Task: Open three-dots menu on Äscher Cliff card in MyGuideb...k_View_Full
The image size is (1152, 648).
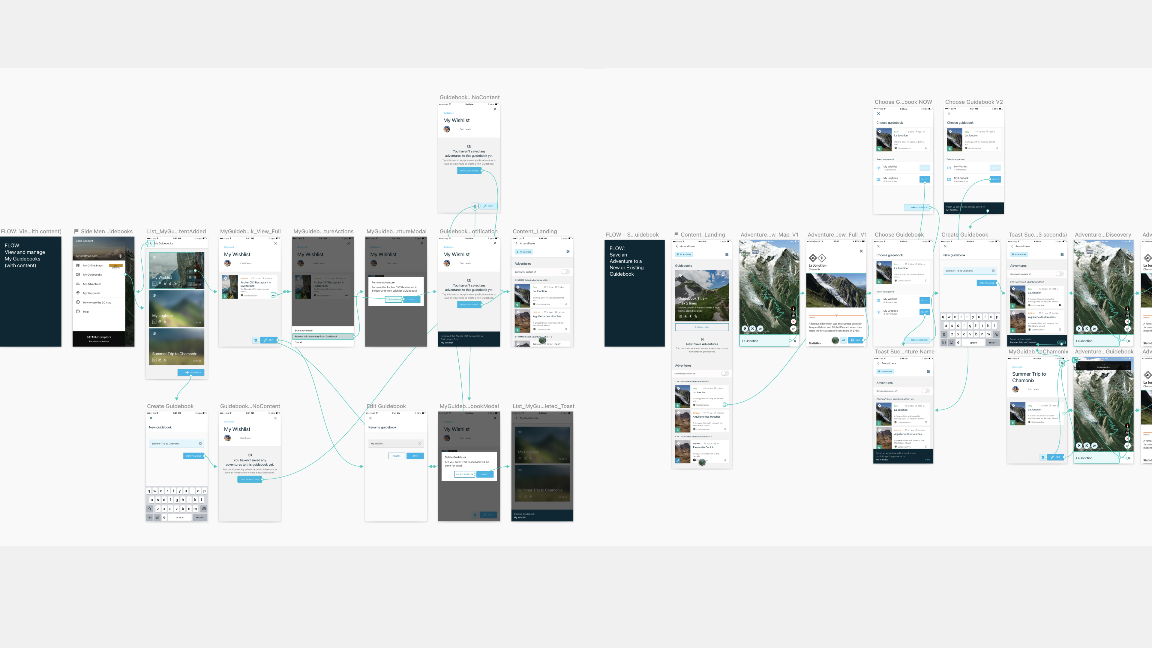Action: (x=273, y=295)
